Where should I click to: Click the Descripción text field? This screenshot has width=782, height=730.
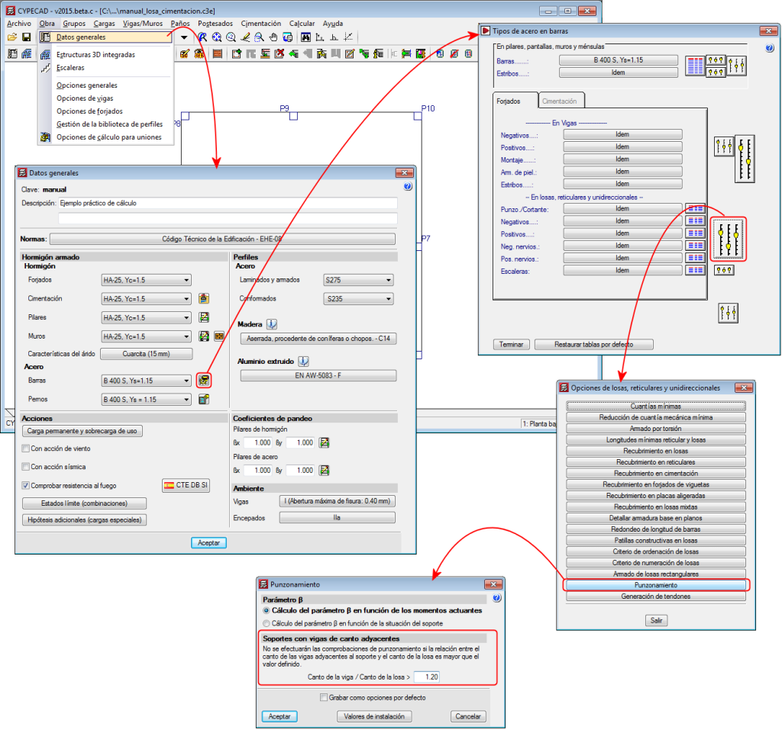click(x=228, y=204)
